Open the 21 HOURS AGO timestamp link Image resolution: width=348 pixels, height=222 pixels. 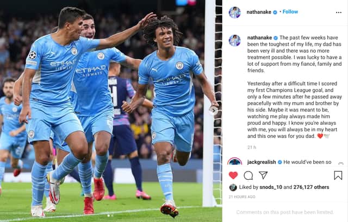click(x=242, y=196)
